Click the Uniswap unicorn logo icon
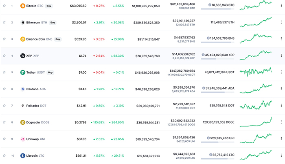The image size is (285, 164). click(22, 139)
